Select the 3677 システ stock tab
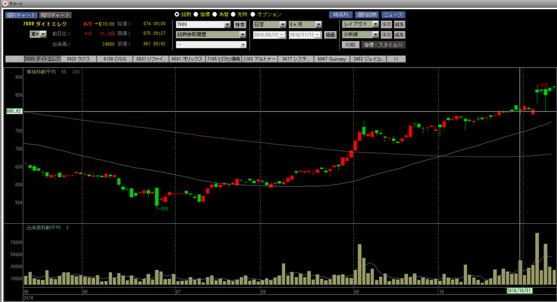The image size is (557, 302). coord(296,59)
